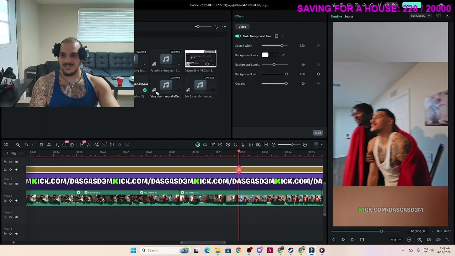Pick background color with eyedropper

tap(283, 55)
